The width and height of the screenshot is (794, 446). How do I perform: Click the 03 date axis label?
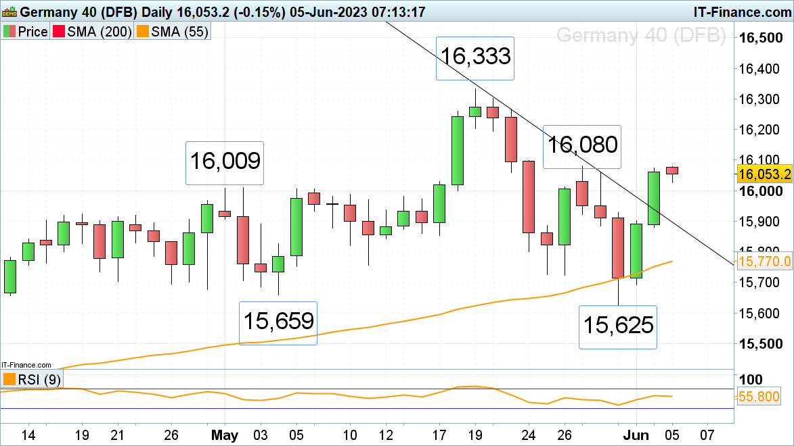[261, 435]
